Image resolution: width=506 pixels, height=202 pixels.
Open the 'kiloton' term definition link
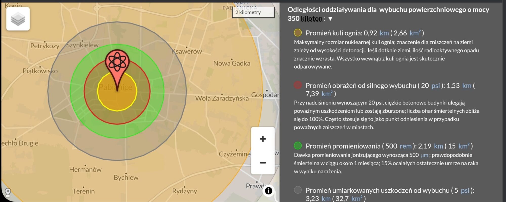[311, 19]
